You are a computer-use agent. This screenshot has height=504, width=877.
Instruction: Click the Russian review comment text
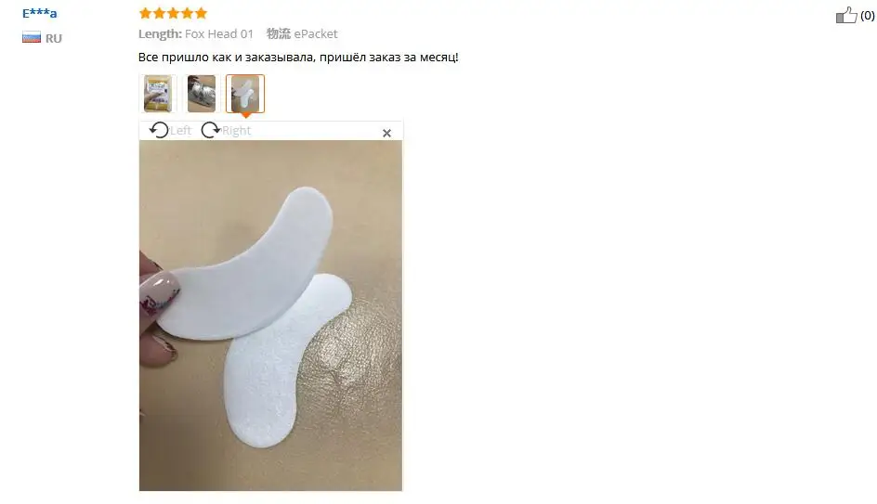pos(298,57)
